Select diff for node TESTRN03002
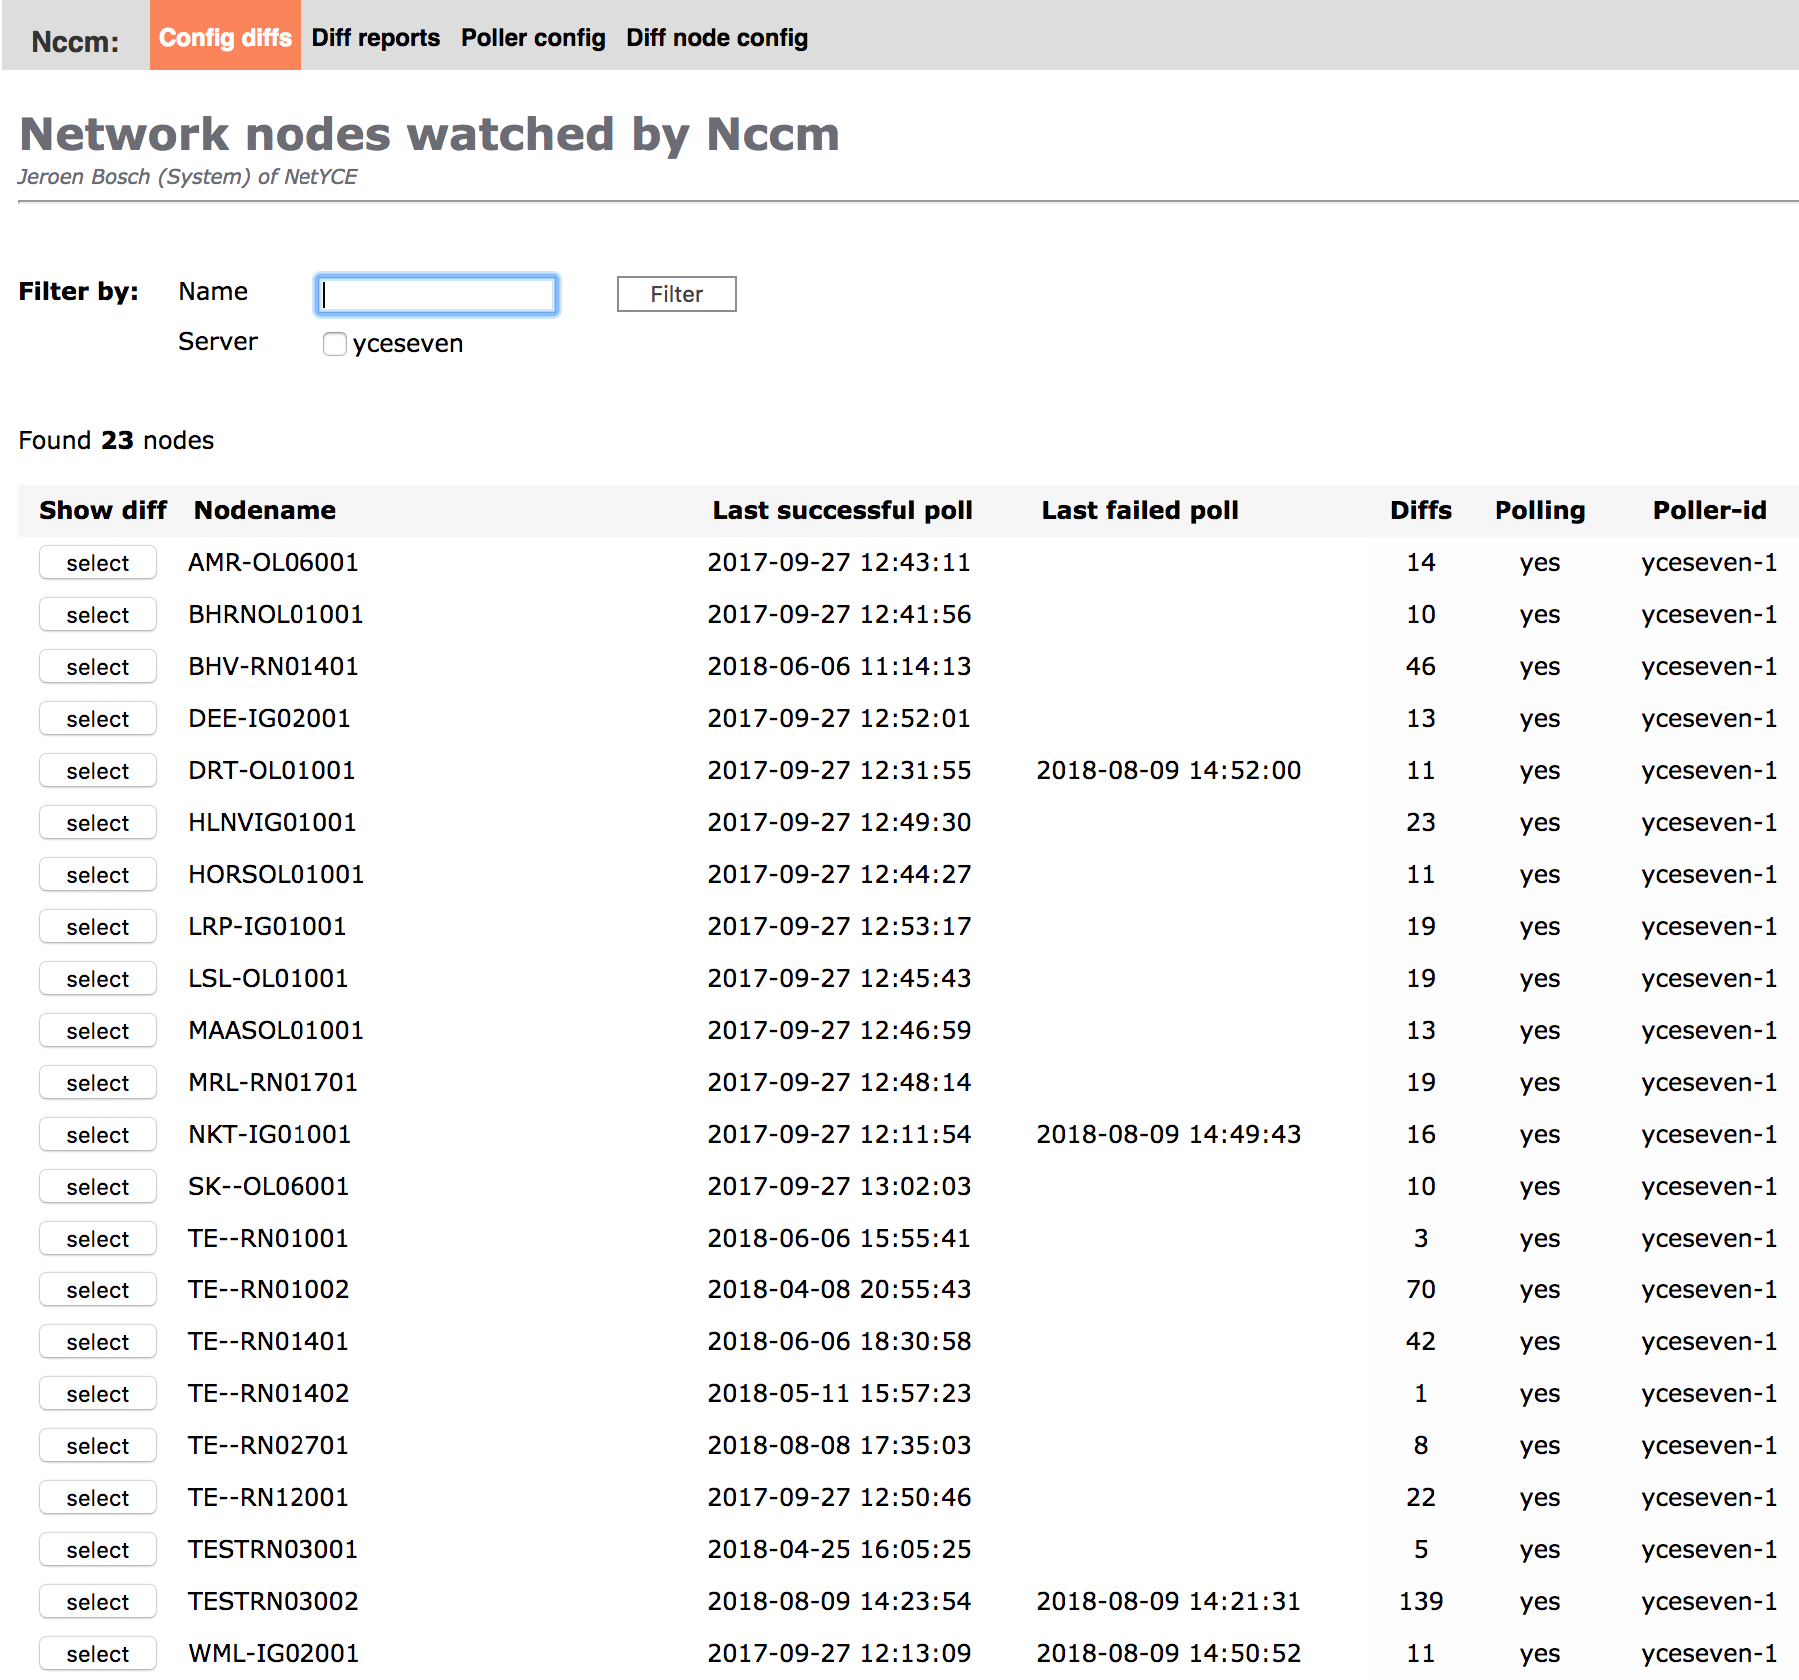Screen dimensions: 1799x1680 point(98,1602)
